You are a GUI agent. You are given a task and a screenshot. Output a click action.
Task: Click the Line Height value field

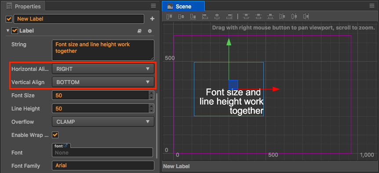point(100,109)
